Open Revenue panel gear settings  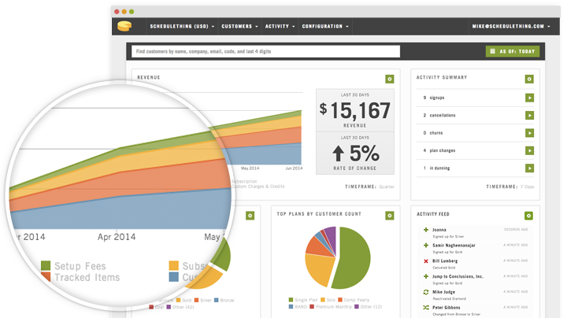click(390, 79)
